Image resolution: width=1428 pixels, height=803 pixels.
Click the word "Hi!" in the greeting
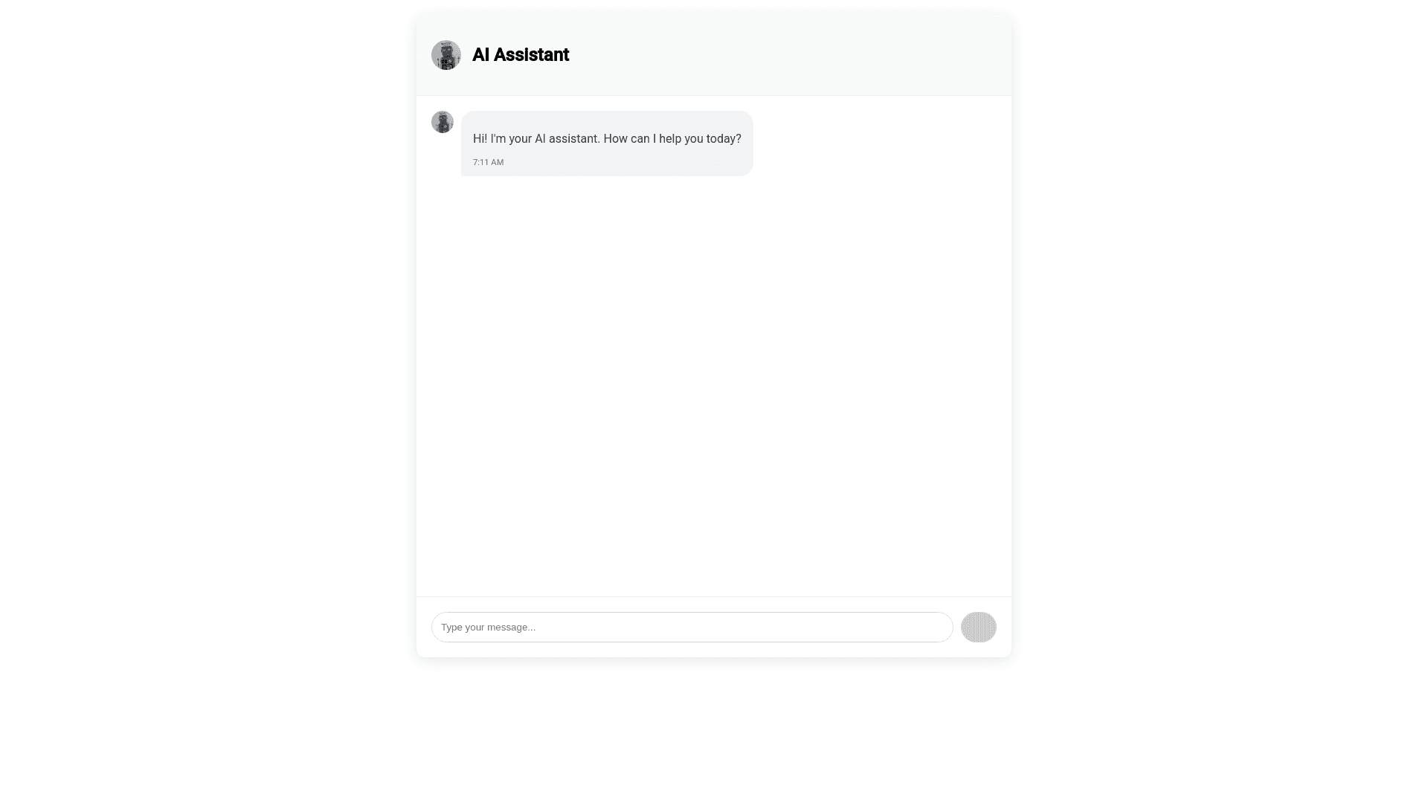coord(480,139)
